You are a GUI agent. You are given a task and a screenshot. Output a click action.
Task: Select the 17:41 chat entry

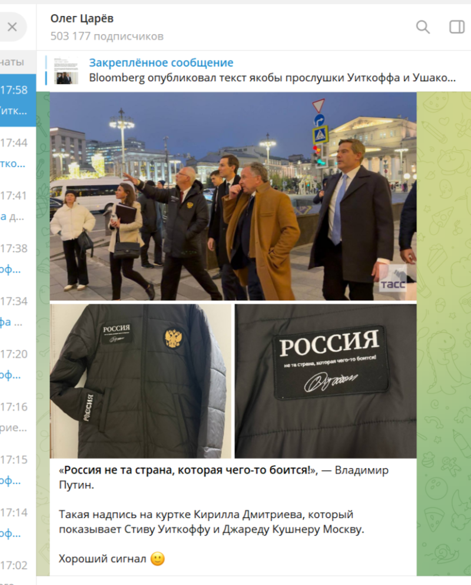click(18, 206)
